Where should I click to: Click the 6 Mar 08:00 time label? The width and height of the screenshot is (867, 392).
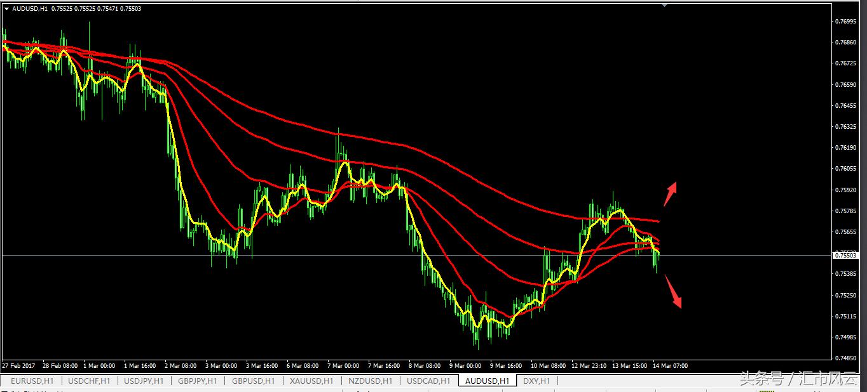click(x=302, y=365)
